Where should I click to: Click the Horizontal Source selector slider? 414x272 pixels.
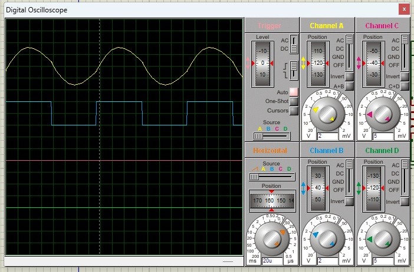272,177
